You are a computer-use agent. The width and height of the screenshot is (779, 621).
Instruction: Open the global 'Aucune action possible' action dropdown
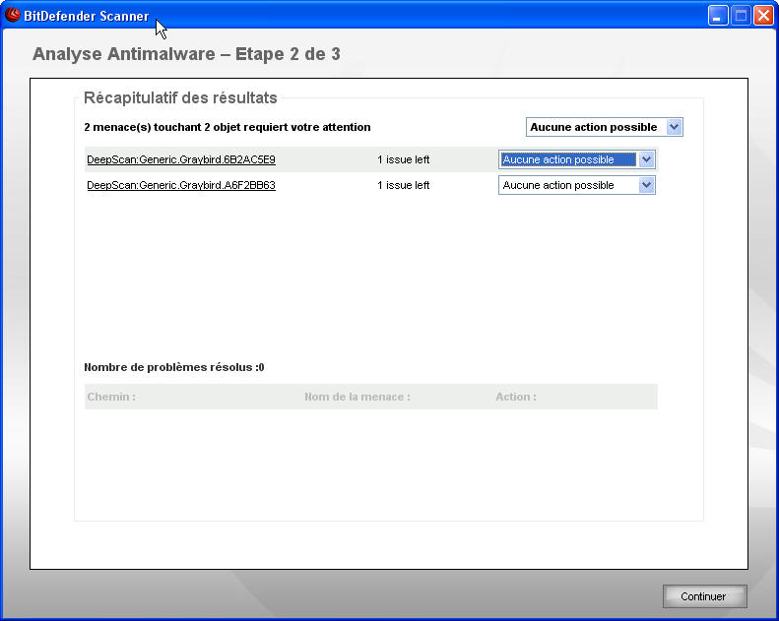point(604,127)
